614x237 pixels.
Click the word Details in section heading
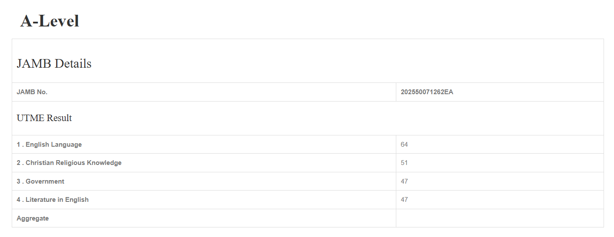tap(73, 64)
